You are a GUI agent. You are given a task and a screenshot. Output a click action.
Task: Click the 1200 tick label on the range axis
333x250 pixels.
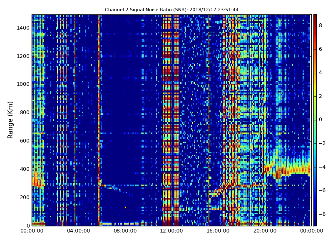[x=23, y=56]
